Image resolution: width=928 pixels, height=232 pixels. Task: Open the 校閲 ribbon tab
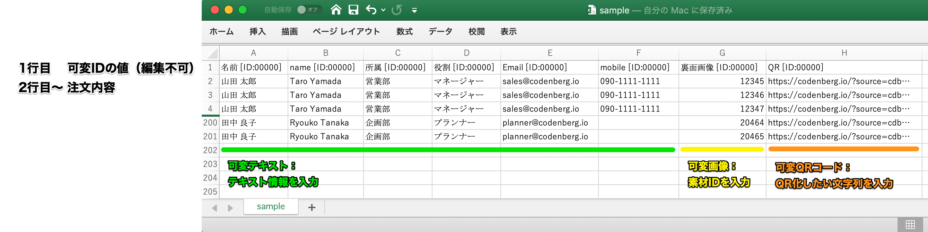[476, 32]
